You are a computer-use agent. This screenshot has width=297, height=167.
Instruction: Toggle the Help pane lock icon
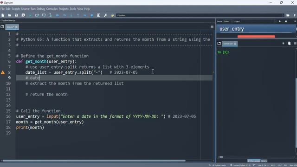click(x=286, y=21)
